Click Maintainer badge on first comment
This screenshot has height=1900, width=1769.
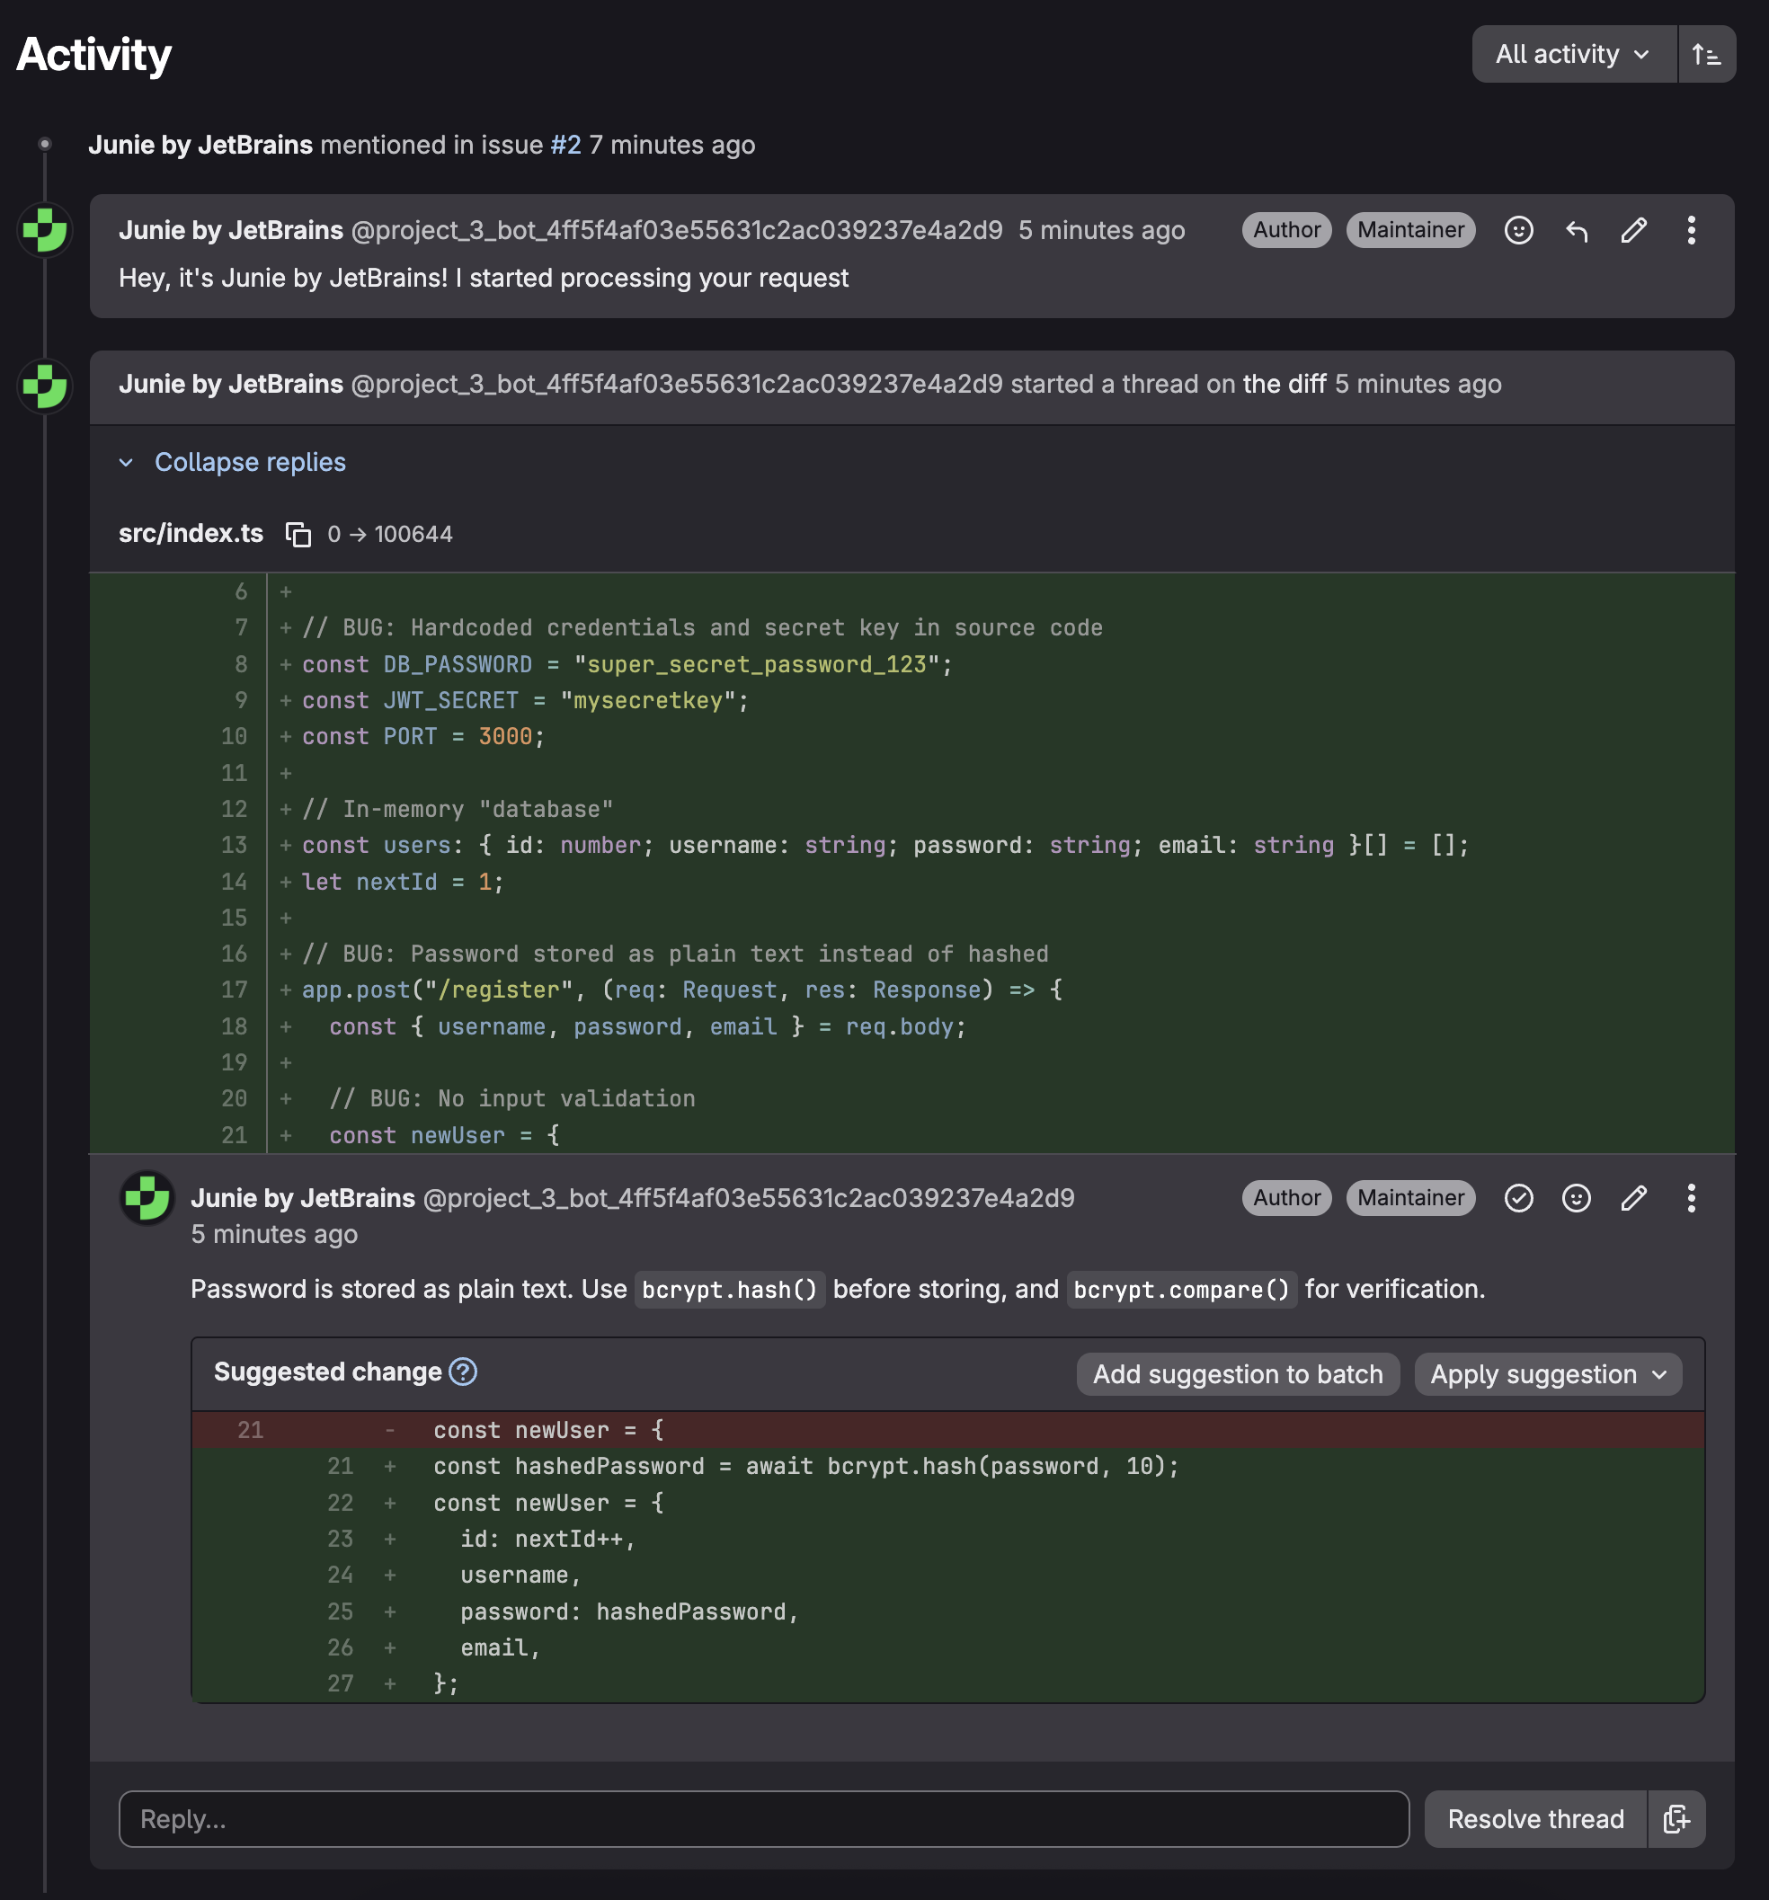pos(1410,230)
